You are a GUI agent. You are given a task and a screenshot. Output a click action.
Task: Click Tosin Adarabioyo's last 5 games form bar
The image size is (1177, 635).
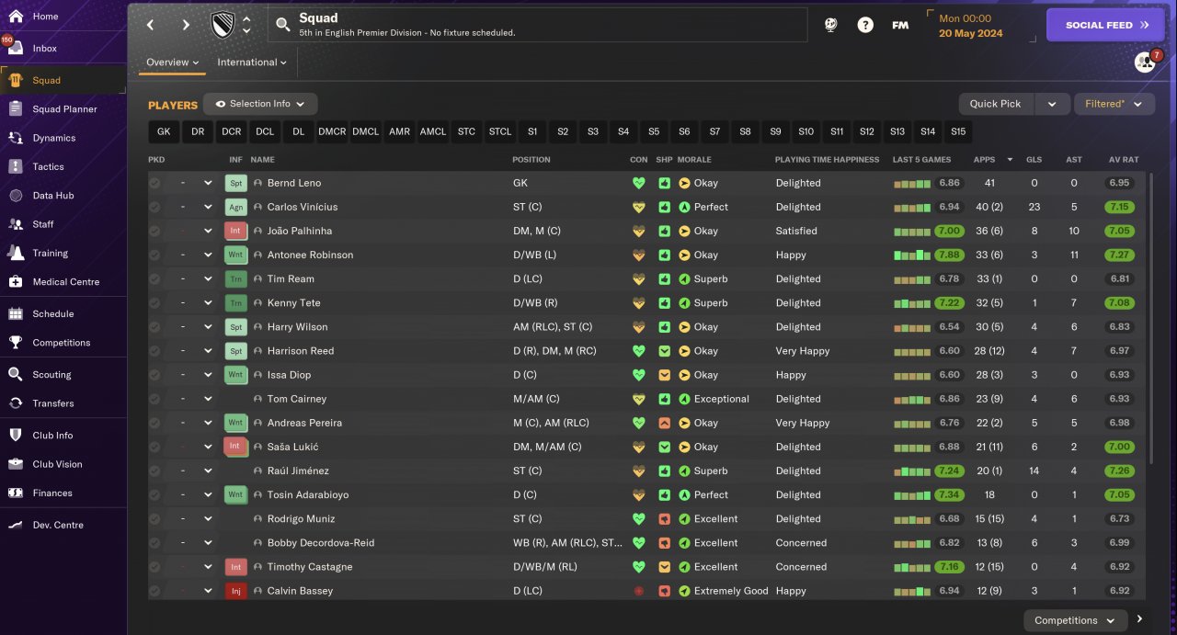[x=912, y=494]
